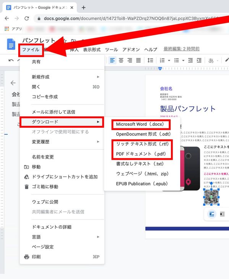The width and height of the screenshot is (229, 279).
Task: Close outline panel with back arrow
Action: (x=13, y=83)
